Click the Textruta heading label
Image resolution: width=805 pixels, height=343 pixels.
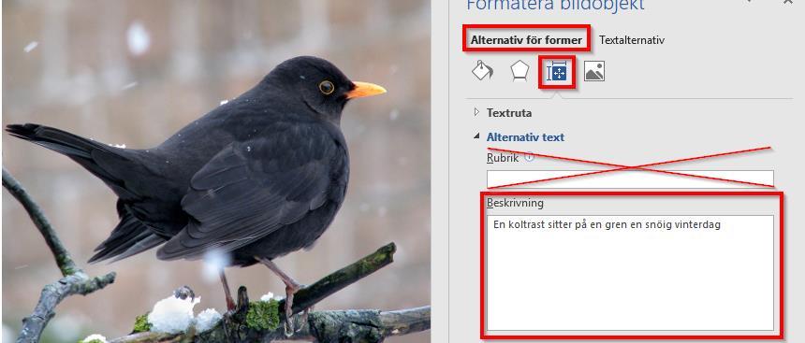pos(509,112)
